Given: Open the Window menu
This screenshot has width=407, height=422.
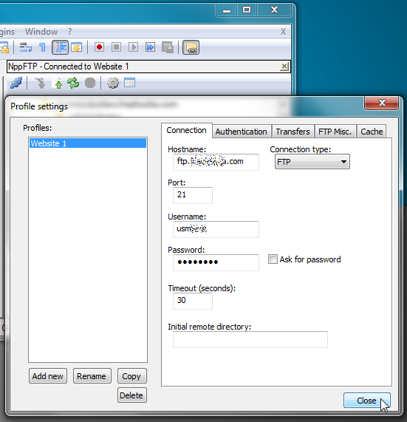Looking at the screenshot, I should pos(41,32).
